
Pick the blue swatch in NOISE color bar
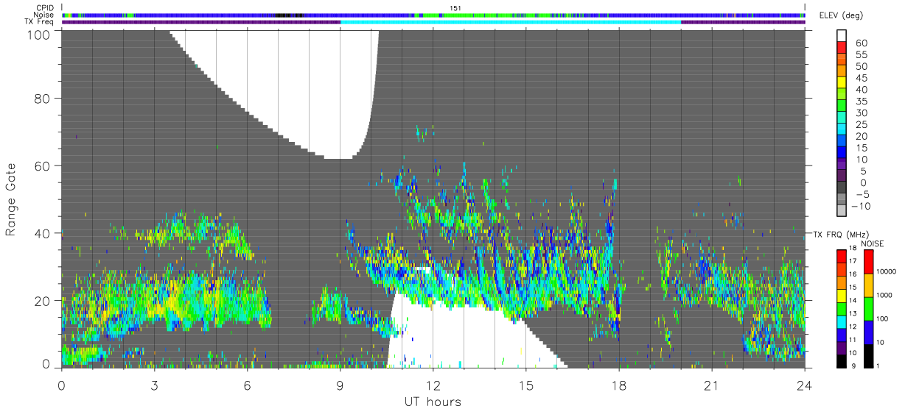(868, 332)
